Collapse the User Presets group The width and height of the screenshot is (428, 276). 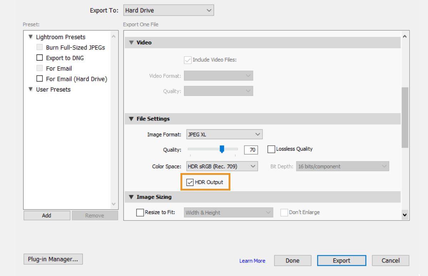pos(30,89)
